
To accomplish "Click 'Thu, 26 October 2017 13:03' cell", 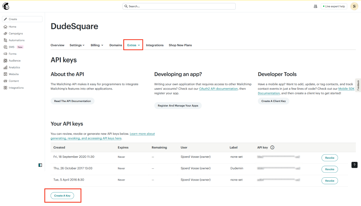I will pyautogui.click(x=73, y=168).
